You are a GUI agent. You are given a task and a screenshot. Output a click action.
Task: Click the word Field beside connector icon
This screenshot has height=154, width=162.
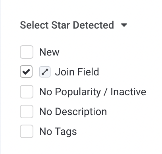tap(88, 72)
